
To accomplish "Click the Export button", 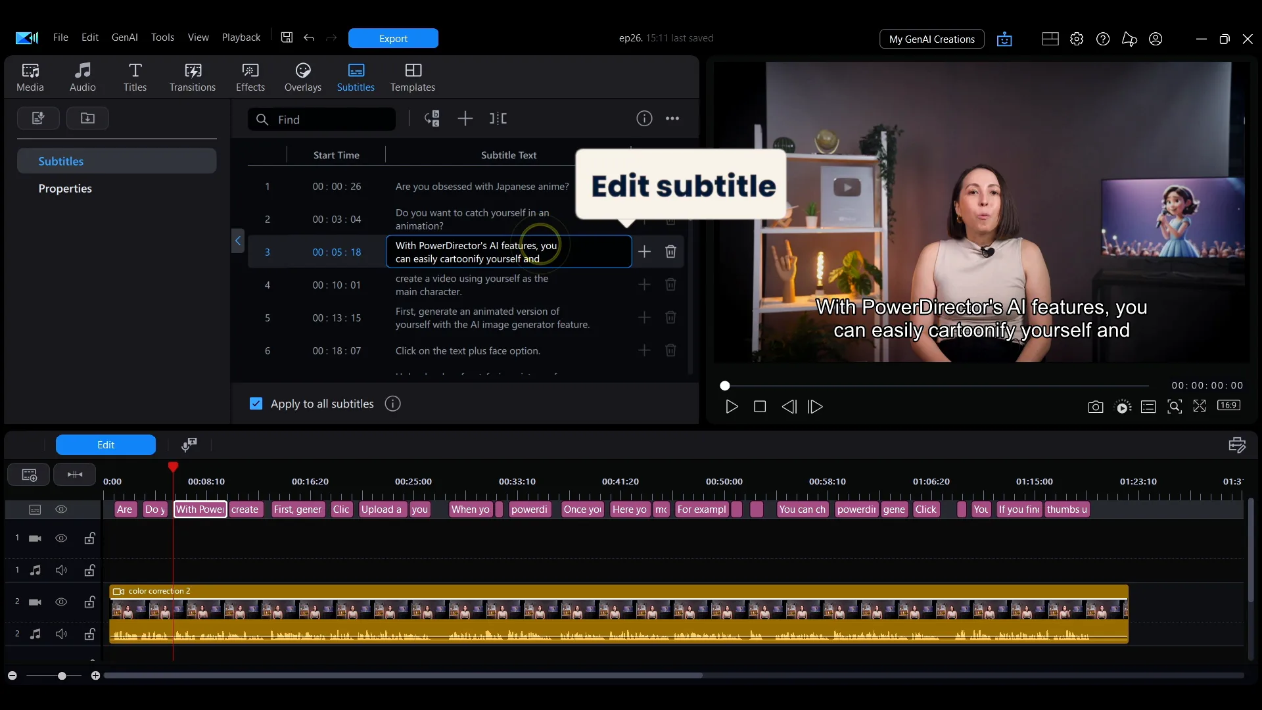I will 393,38.
